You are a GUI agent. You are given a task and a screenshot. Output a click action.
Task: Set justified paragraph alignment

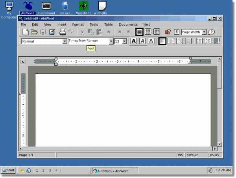[x=188, y=41]
